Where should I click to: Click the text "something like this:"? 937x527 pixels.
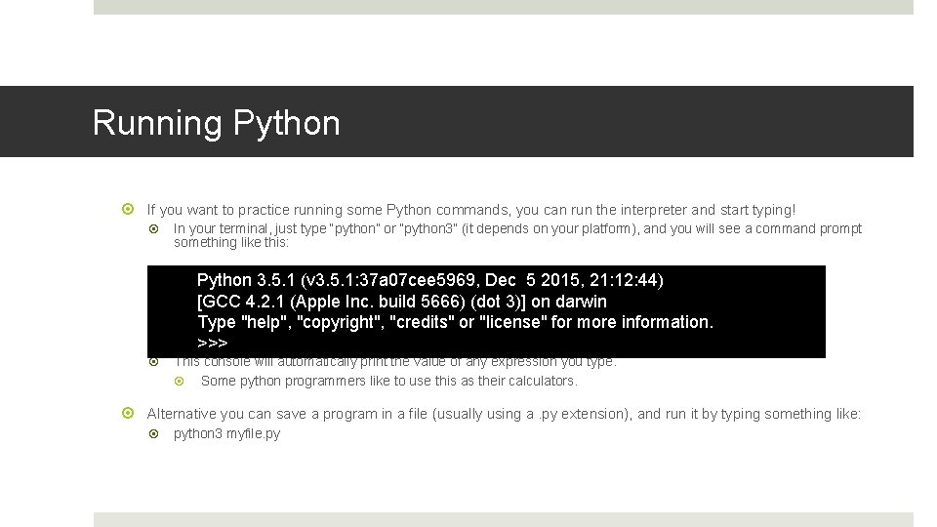[x=230, y=242]
